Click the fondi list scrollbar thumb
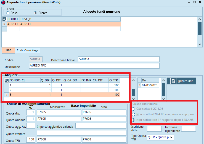The width and height of the screenshot is (204, 144). click(200, 28)
